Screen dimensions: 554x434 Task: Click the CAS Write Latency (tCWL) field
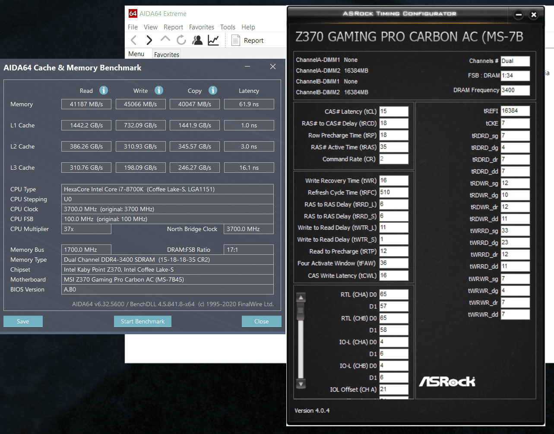click(394, 275)
